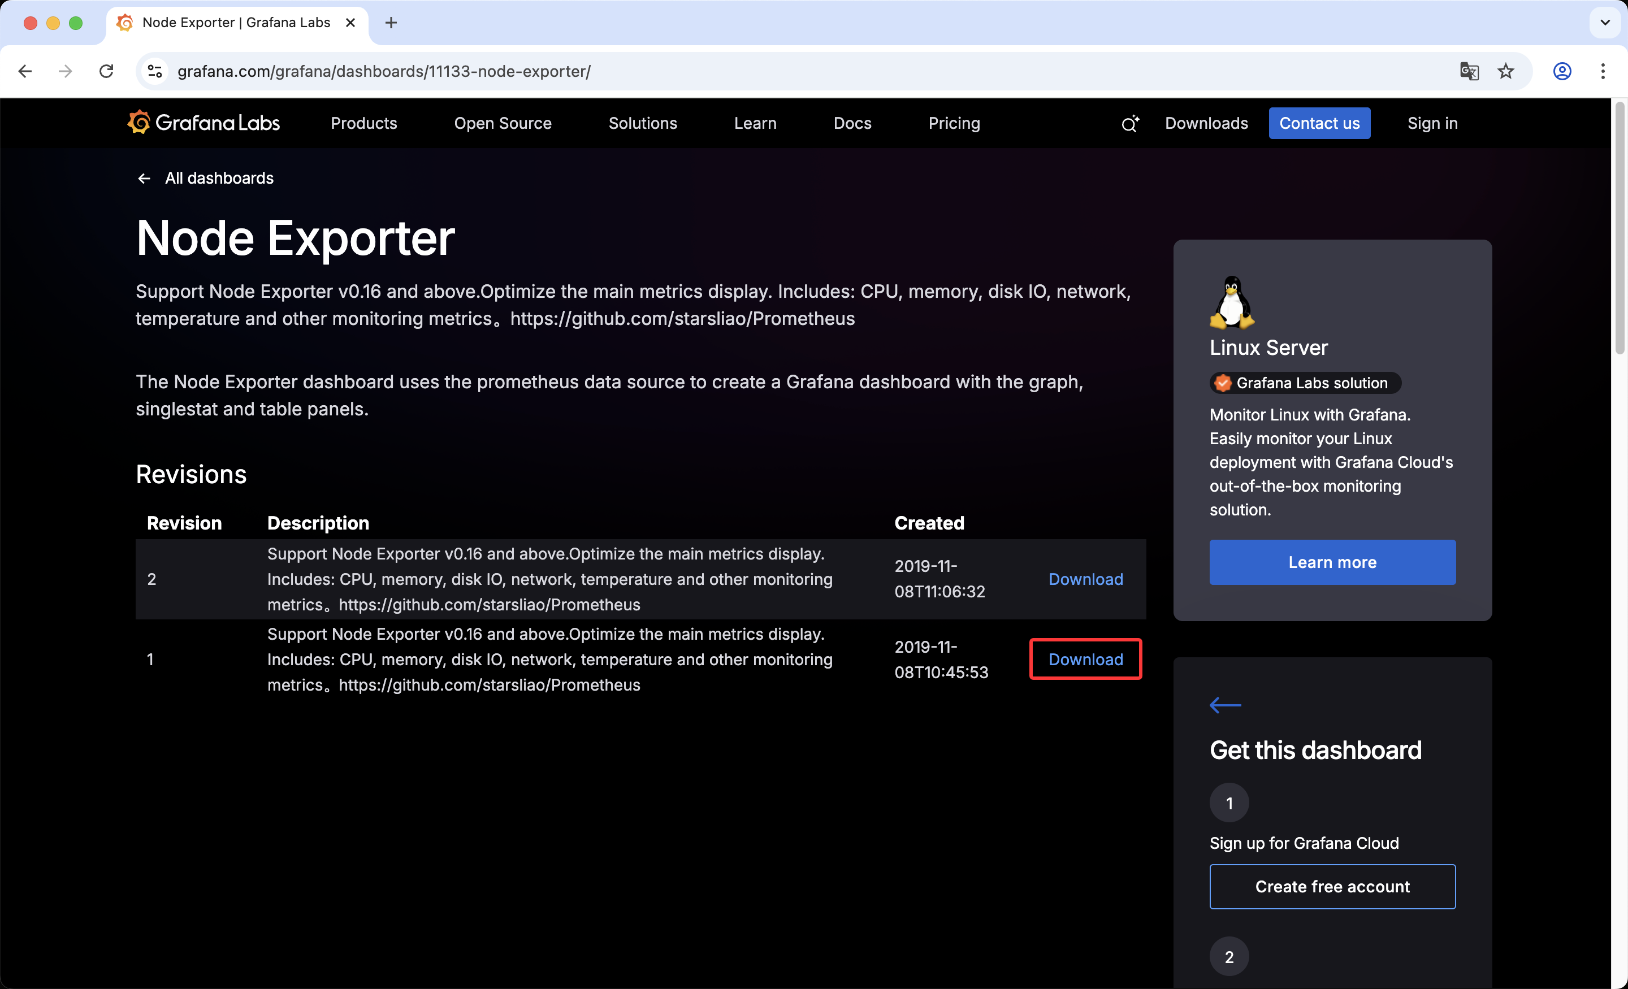Click the Grafana Labs logo
This screenshot has height=989, width=1628.
click(x=203, y=123)
